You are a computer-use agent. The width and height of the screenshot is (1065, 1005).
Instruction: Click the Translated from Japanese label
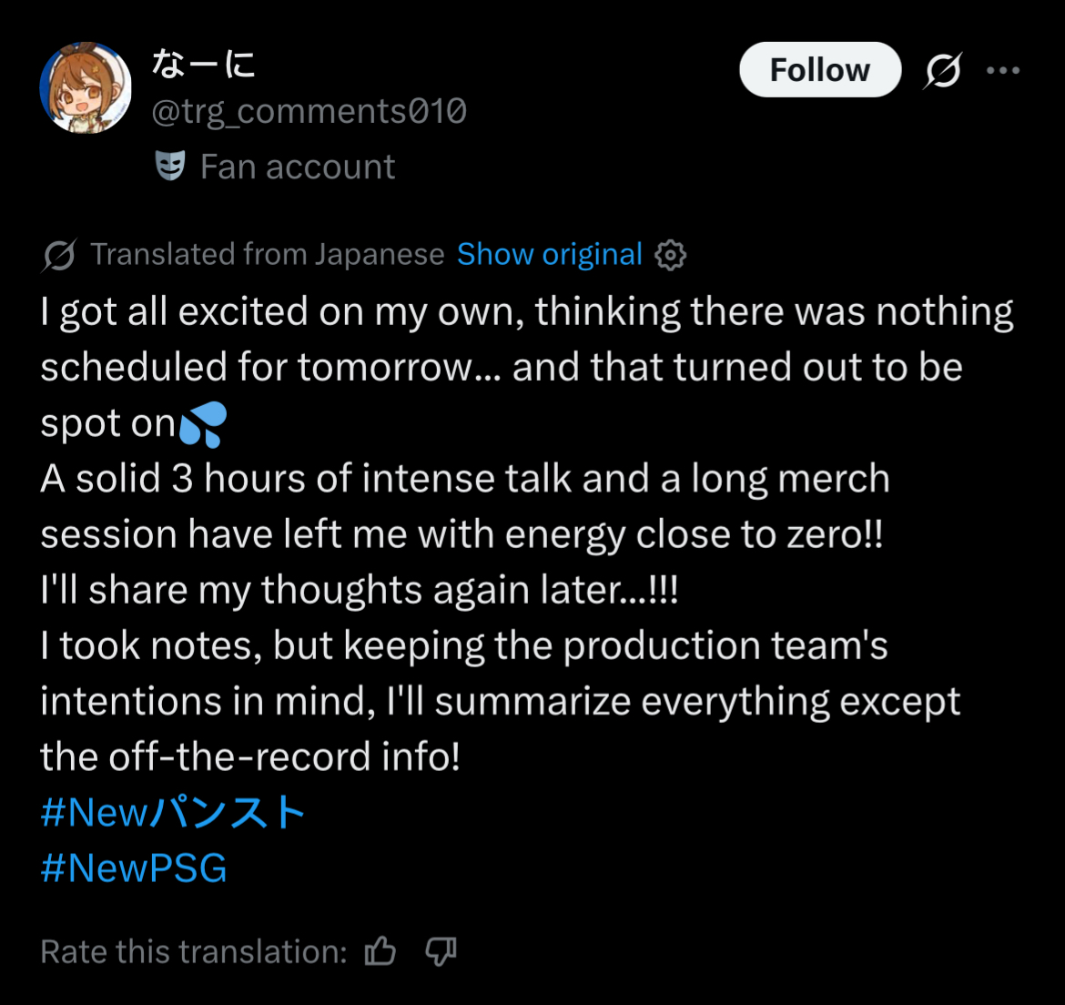268,255
